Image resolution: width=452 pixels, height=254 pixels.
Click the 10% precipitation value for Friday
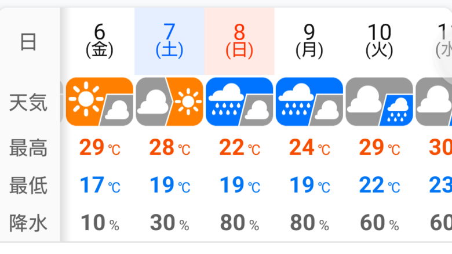[100, 223]
